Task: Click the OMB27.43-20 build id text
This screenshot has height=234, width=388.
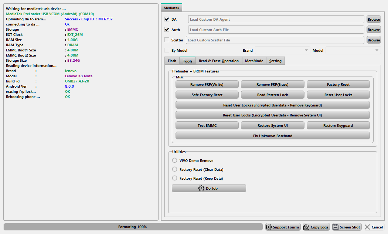Action: [77, 81]
